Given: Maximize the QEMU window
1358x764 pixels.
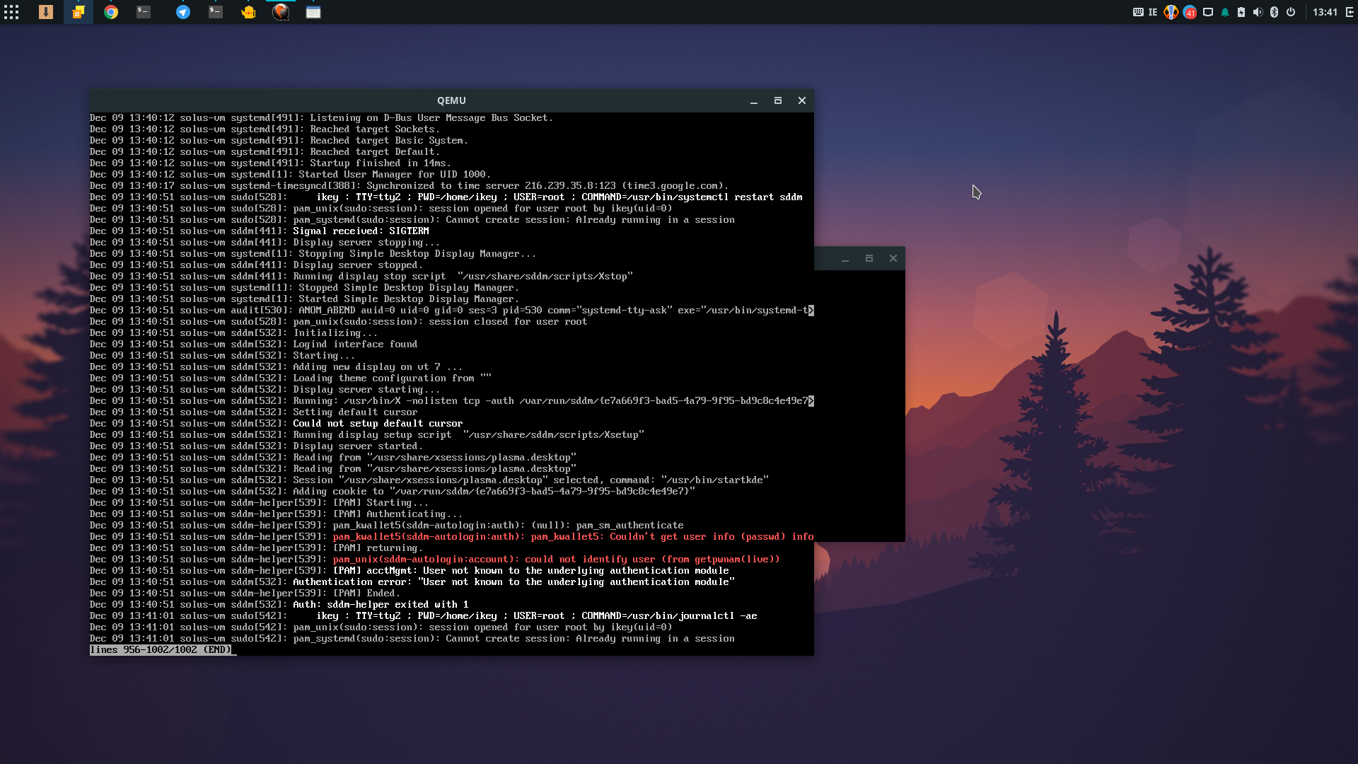Looking at the screenshot, I should (x=778, y=101).
